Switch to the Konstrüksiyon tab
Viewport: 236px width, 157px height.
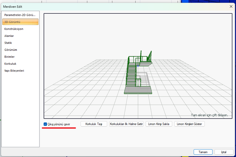20,29
